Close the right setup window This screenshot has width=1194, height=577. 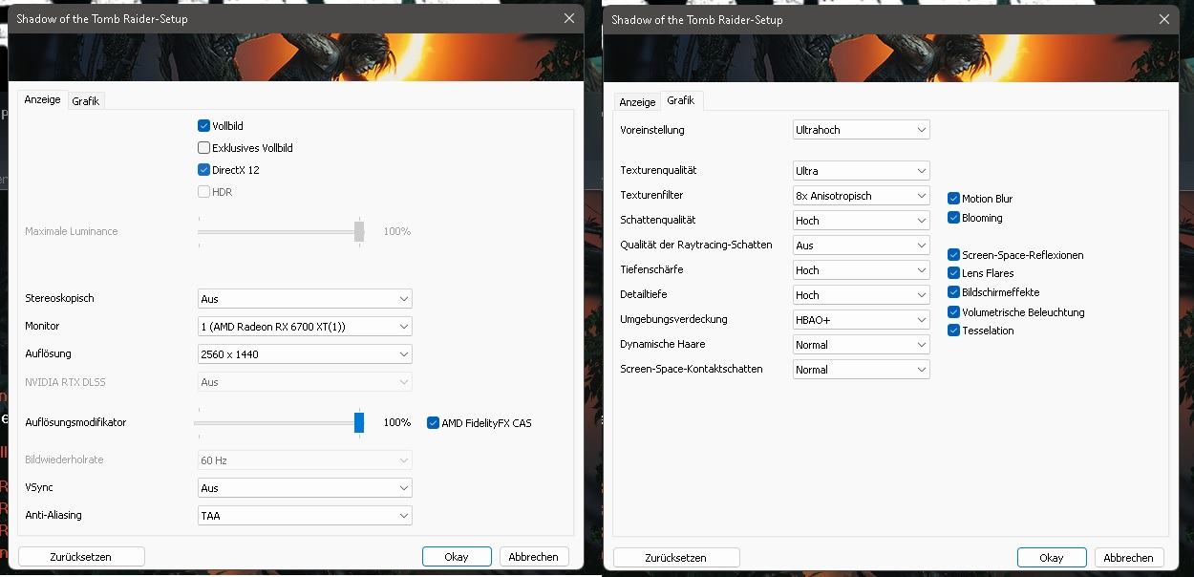1164,19
